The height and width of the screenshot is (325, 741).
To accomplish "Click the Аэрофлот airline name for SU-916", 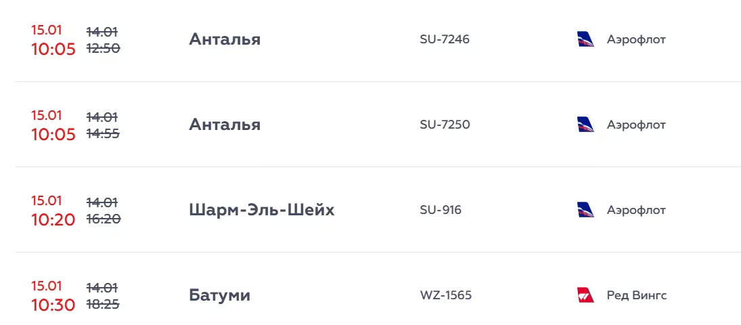I will coord(636,210).
